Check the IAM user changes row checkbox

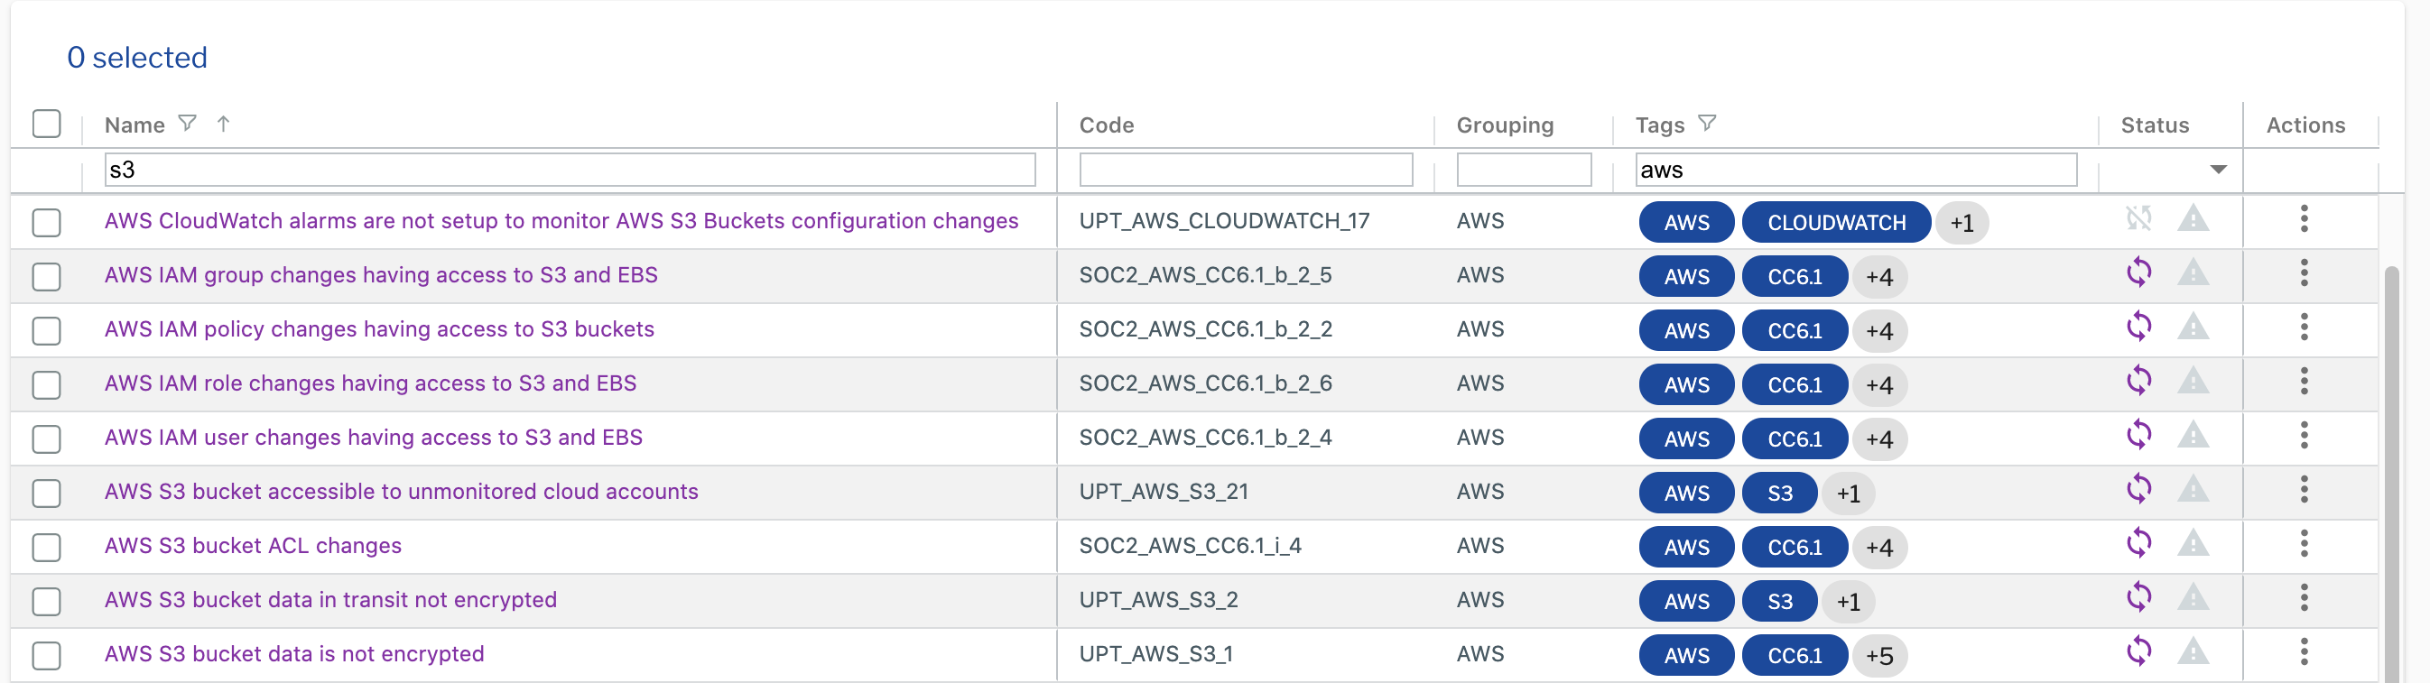coord(46,438)
